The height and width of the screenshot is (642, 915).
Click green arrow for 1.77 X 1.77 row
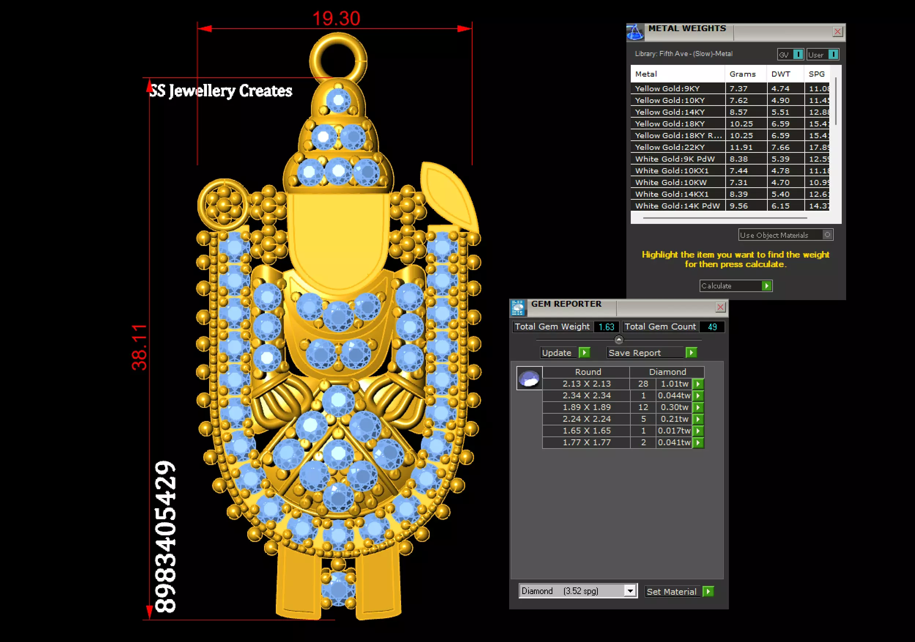(698, 443)
